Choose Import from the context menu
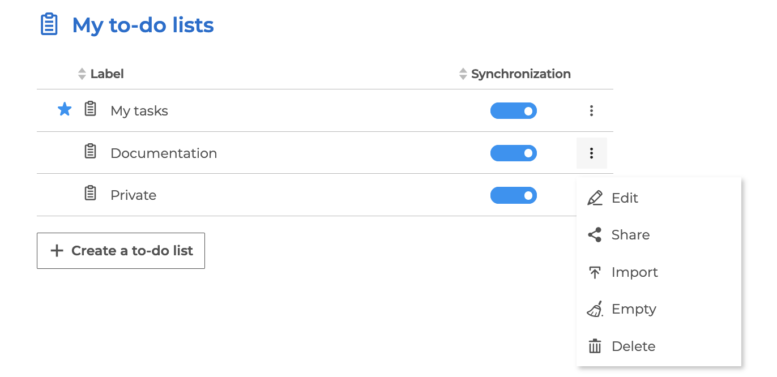The image size is (777, 377). point(634,272)
